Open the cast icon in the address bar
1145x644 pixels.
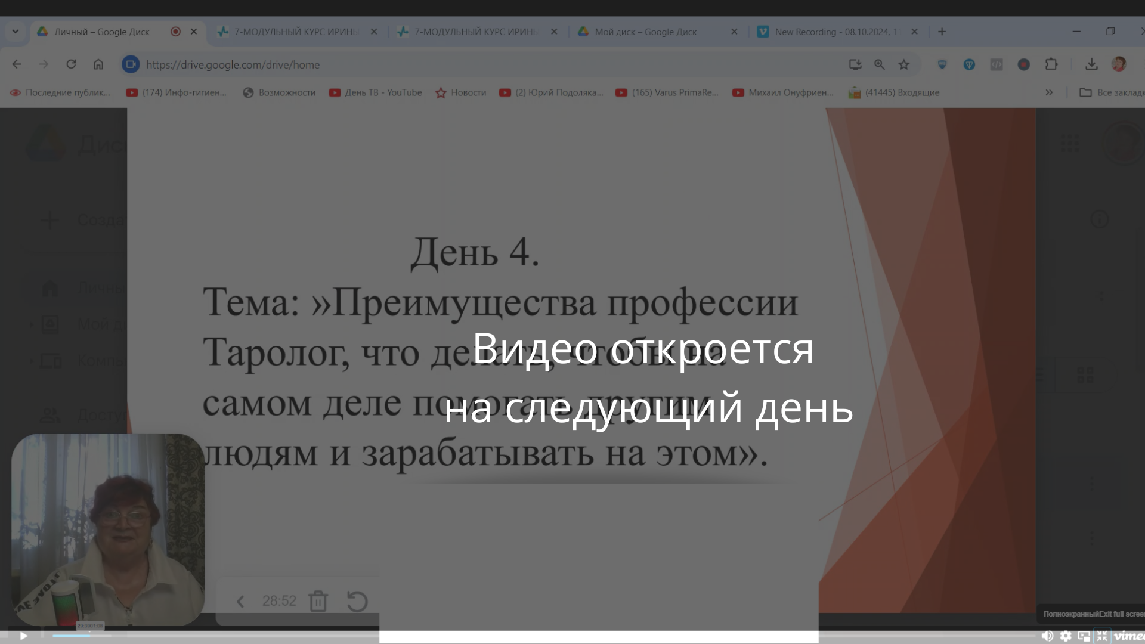855,64
